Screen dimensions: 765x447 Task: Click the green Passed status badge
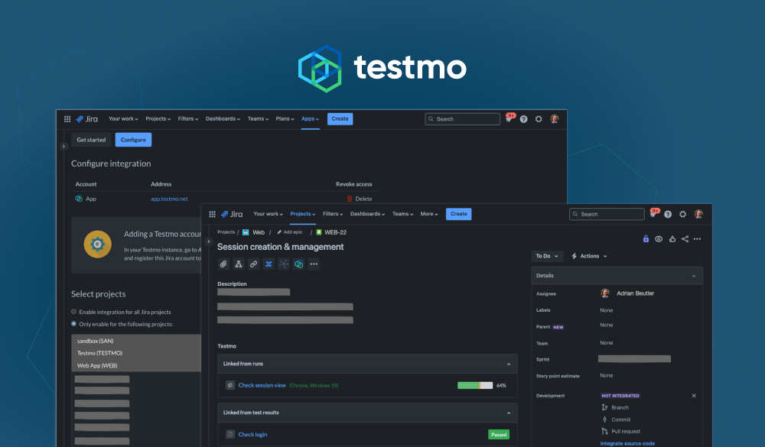tap(499, 434)
